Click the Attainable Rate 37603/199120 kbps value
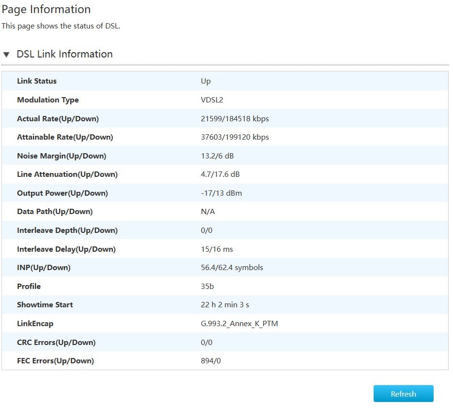 pos(235,137)
